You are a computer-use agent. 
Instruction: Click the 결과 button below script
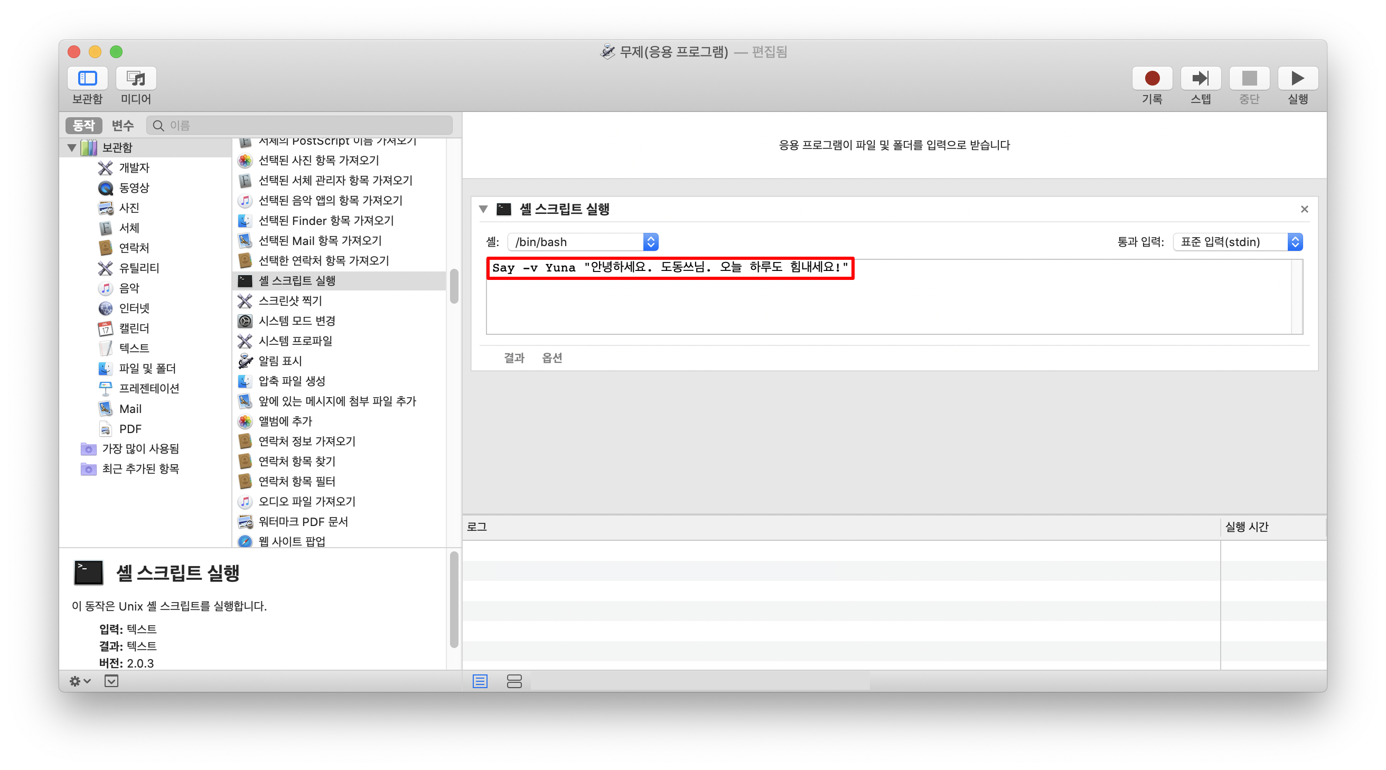(513, 358)
